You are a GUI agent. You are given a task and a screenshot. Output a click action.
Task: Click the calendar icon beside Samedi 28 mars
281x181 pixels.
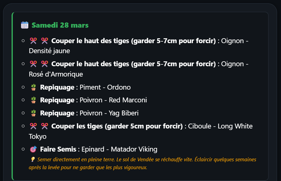coord(25,25)
